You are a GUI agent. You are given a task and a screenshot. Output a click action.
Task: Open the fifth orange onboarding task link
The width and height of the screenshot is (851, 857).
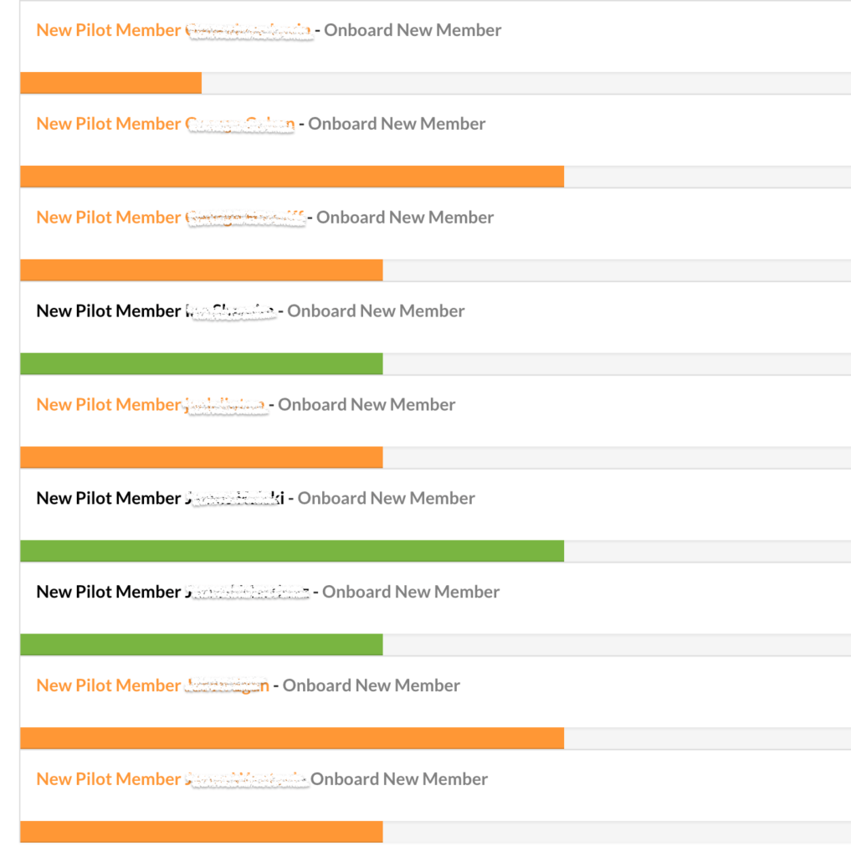tap(151, 404)
